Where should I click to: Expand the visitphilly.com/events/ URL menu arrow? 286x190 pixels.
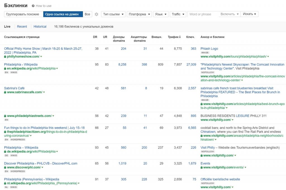245,167
